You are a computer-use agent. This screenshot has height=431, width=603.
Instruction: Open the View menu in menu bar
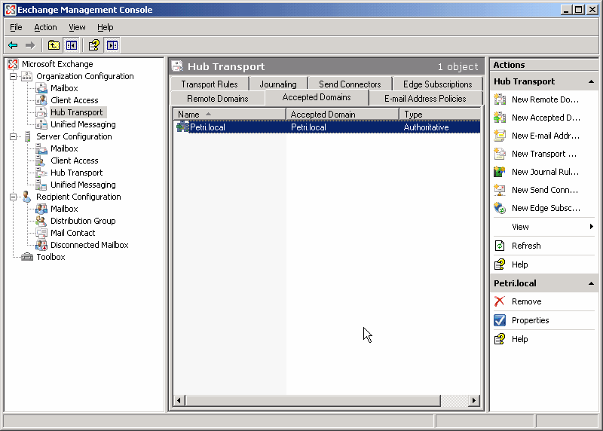tap(77, 27)
